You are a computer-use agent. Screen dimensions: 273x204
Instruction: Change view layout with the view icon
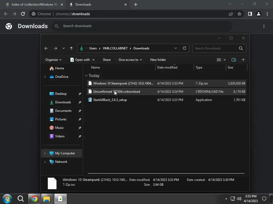point(219,60)
